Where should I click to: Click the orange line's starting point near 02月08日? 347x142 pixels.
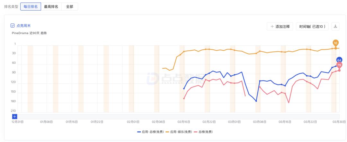click(163, 68)
